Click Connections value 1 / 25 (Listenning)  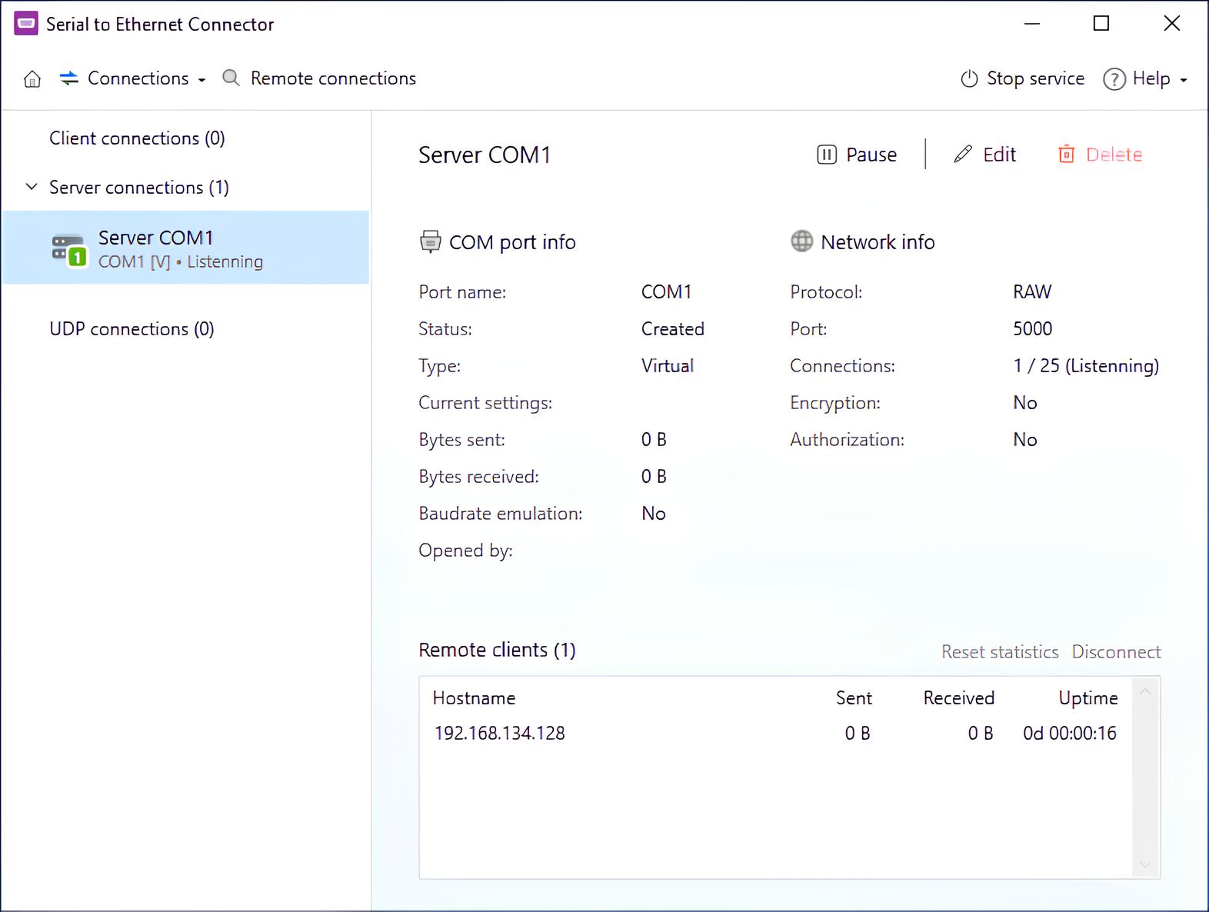1086,366
